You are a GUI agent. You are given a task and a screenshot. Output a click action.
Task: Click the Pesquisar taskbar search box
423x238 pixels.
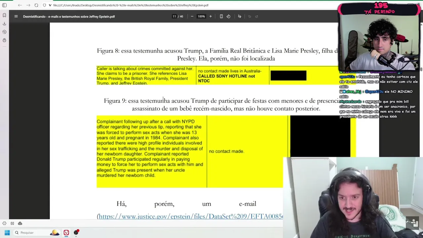36,232
